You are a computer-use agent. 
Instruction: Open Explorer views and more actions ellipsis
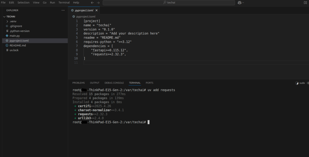(x=63, y=10)
